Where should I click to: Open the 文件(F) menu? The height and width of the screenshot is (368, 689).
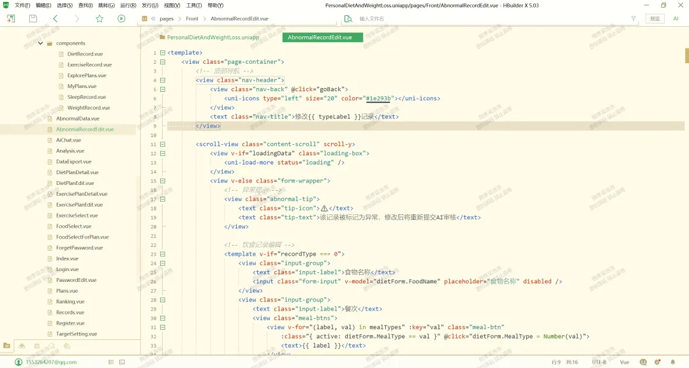22,5
